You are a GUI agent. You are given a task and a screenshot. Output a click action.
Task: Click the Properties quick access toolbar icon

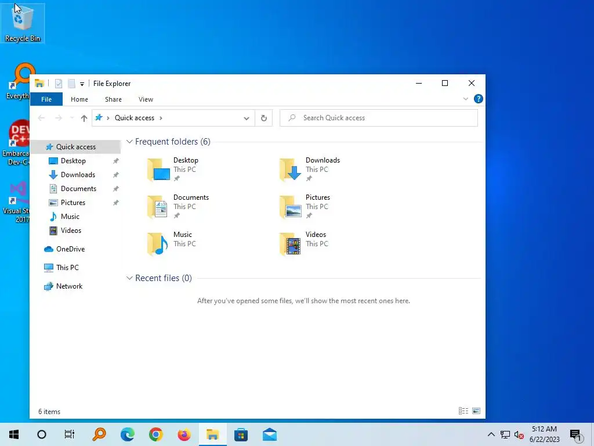(59, 84)
